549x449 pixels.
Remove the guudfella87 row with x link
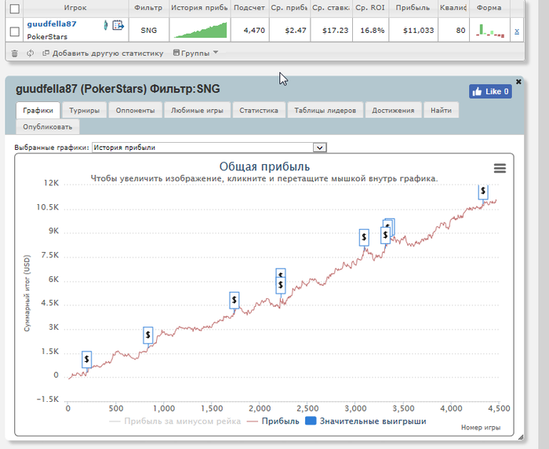coord(517,31)
